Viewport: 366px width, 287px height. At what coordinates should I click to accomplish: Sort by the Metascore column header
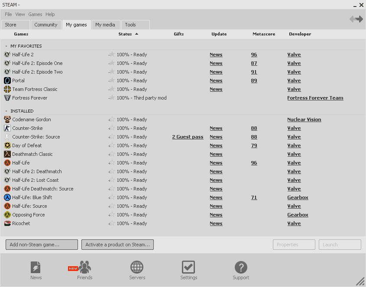(x=264, y=34)
